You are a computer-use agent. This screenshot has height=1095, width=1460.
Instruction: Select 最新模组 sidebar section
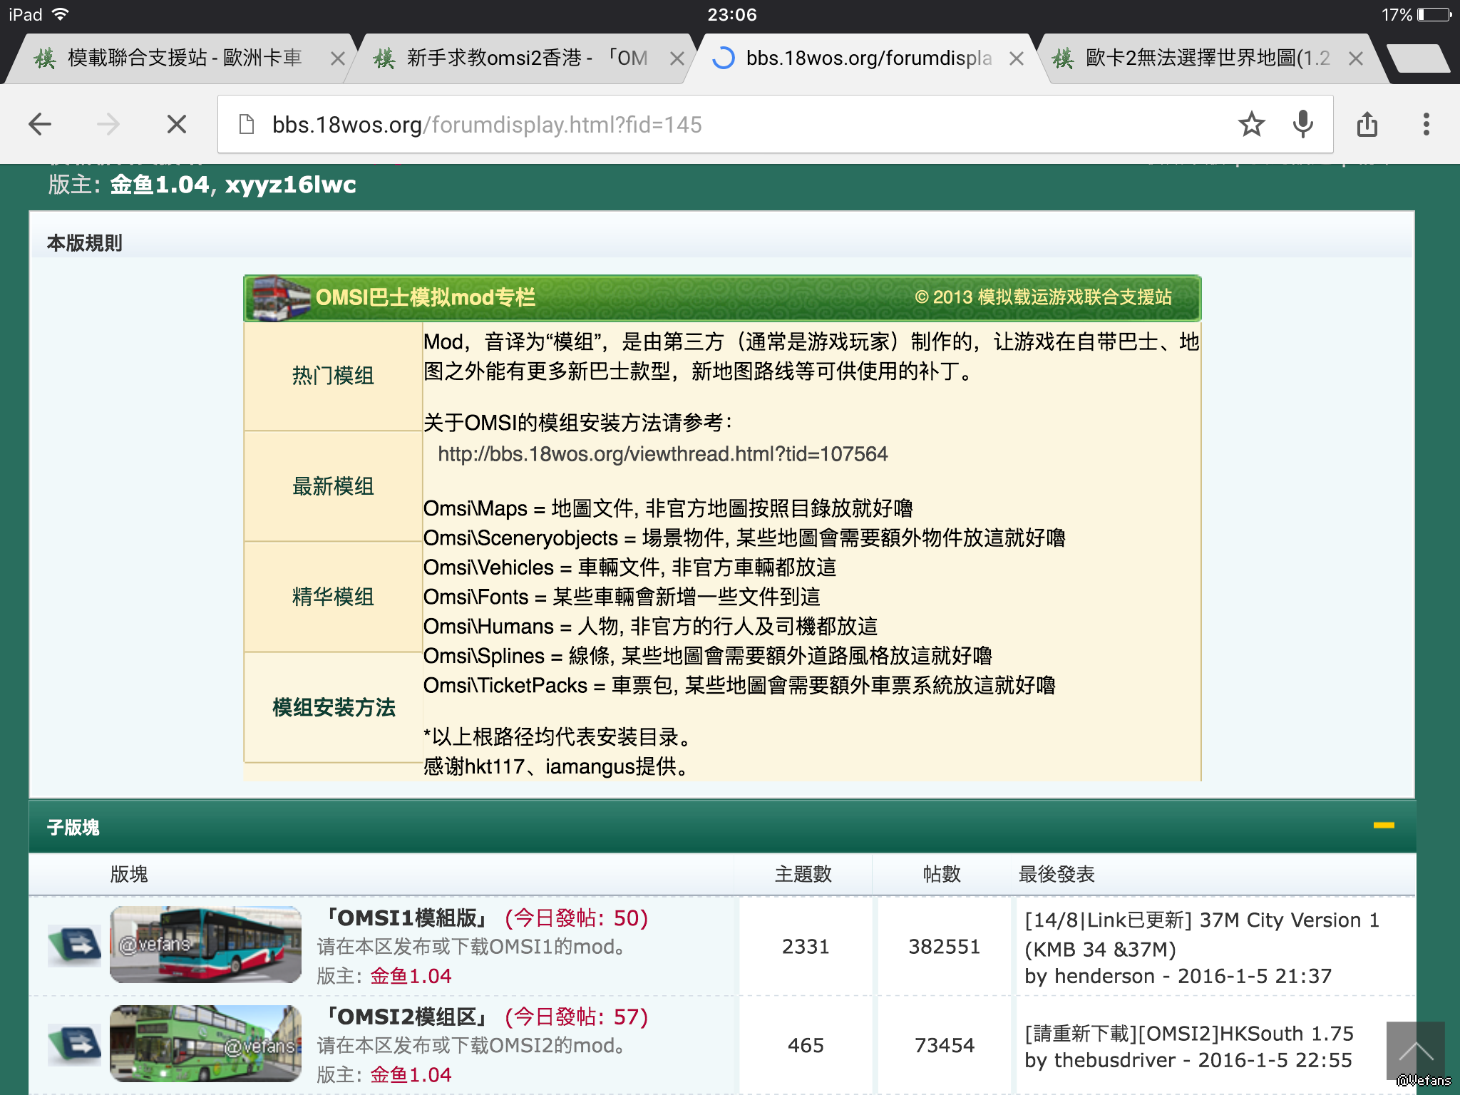coord(333,486)
